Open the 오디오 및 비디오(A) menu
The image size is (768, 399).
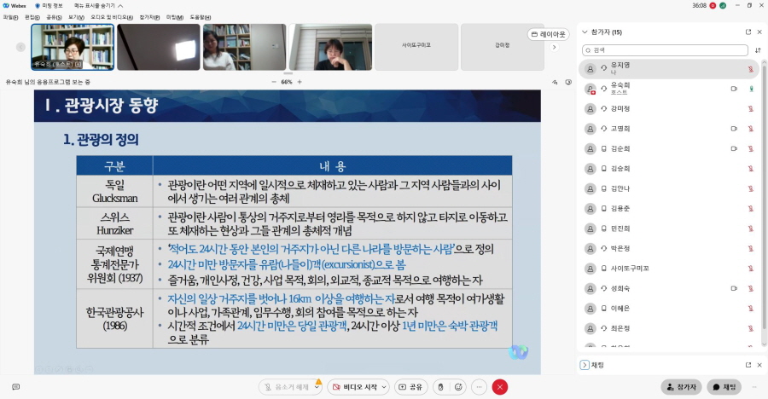pyautogui.click(x=112, y=17)
